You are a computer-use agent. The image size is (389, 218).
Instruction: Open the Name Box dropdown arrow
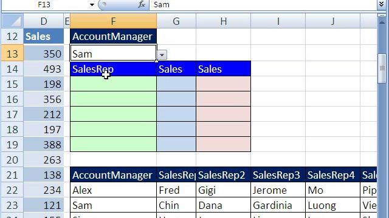click(x=92, y=5)
